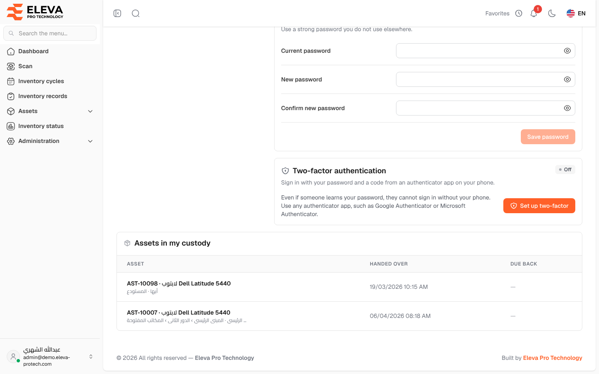Focus the New password field

[485, 79]
